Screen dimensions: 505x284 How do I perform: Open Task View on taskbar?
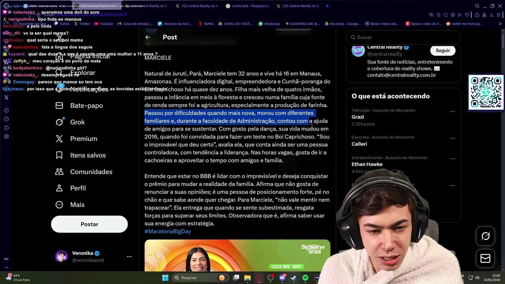236,278
